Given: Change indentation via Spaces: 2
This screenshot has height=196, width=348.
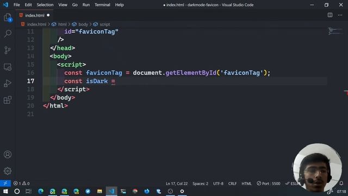Looking at the screenshot, I should [x=201, y=183].
